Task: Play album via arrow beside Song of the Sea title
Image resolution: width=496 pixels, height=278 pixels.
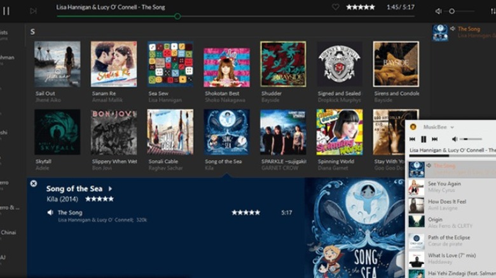Action: (x=110, y=189)
